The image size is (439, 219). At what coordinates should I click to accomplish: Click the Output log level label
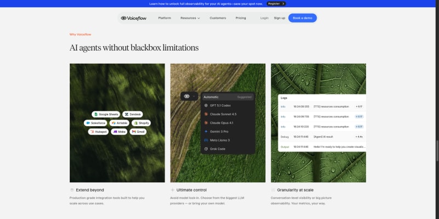coord(285,147)
